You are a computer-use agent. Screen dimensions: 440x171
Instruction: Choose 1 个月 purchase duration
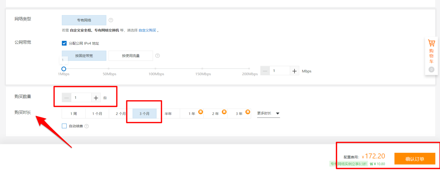point(97,114)
